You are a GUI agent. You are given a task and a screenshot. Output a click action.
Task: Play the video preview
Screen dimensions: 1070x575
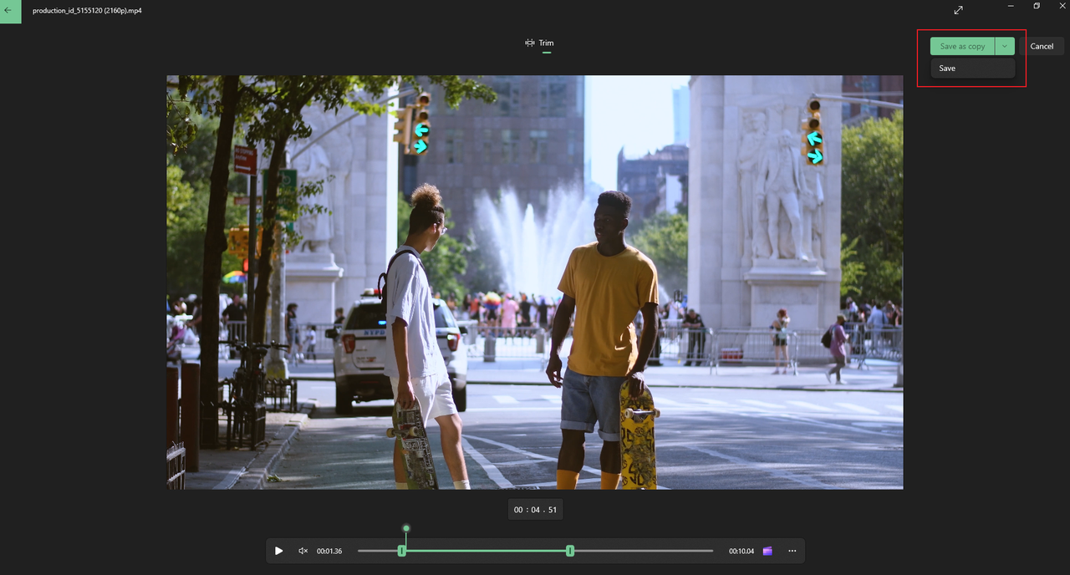pyautogui.click(x=279, y=551)
